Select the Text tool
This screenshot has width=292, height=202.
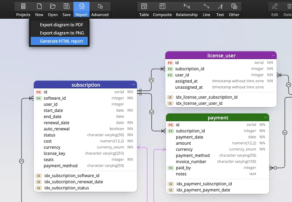[x=220, y=10]
